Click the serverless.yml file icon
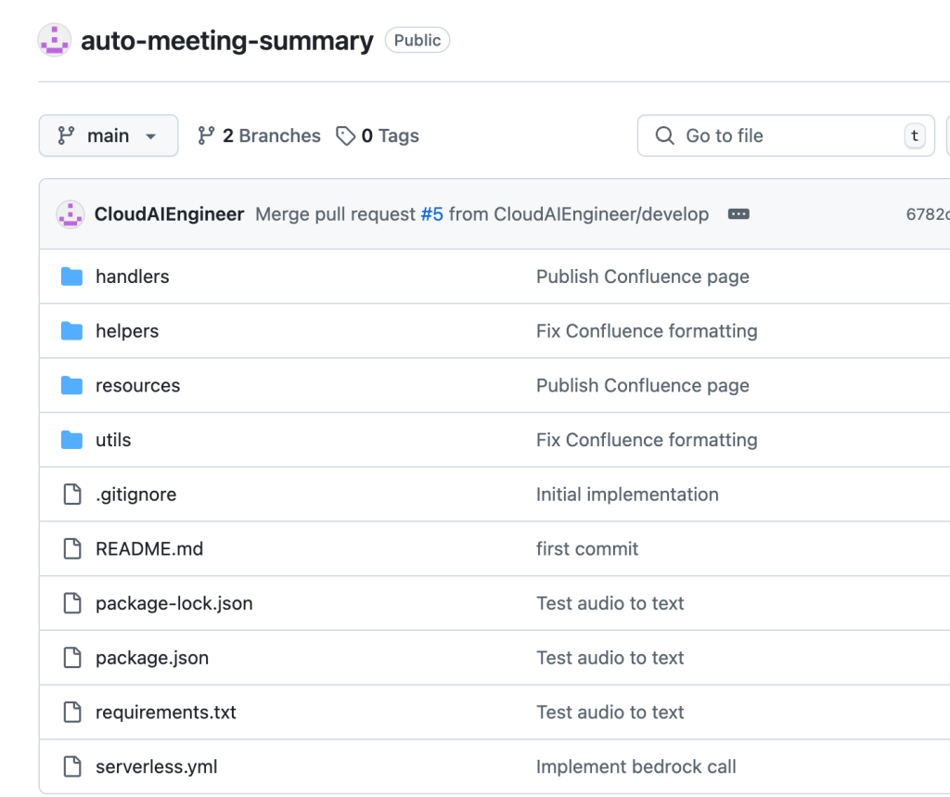This screenshot has height=797, width=950. [72, 766]
